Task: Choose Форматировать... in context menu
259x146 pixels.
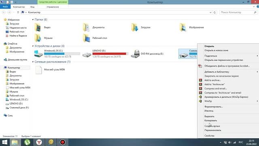Action: pos(214,107)
